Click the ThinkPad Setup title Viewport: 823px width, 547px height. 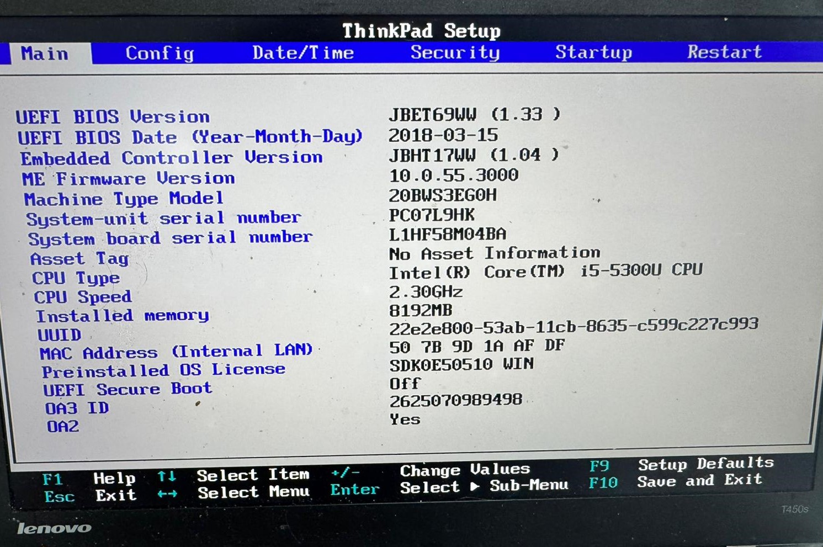click(x=422, y=31)
